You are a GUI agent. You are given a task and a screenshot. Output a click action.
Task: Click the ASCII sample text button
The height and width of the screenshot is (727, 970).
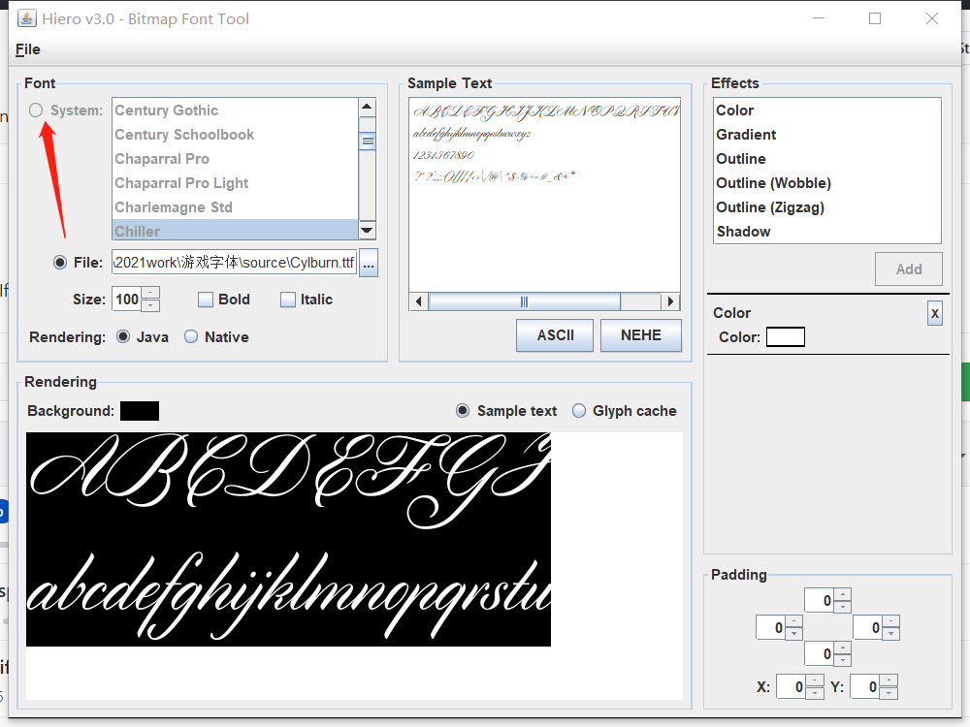pos(554,335)
